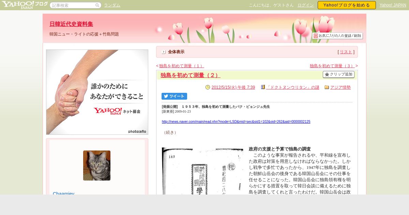Image resolution: width=409 pixels, height=215 pixels.
Task: Click the cat profile avatar
Action: click(97, 166)
